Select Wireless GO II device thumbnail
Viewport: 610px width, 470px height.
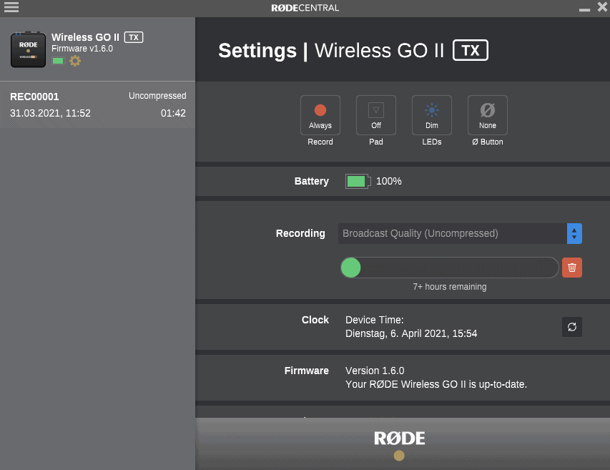(x=28, y=50)
